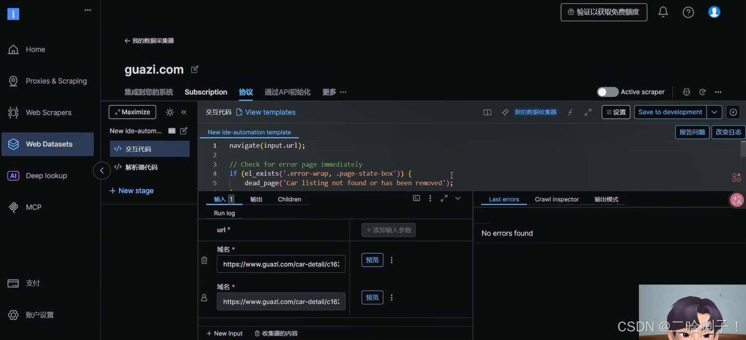Open Save to development dropdown arrow

(x=714, y=112)
